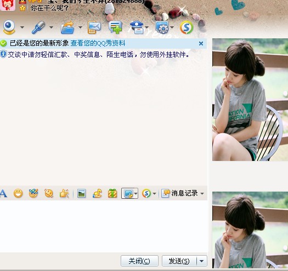288x271 pixels.
Task: Send a gift with gift box icon
Action: 112,193
